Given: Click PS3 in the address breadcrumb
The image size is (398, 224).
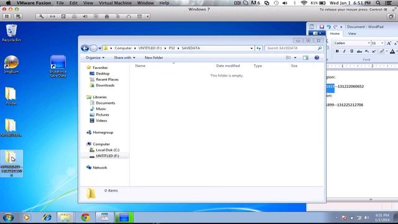Looking at the screenshot, I should [172, 48].
